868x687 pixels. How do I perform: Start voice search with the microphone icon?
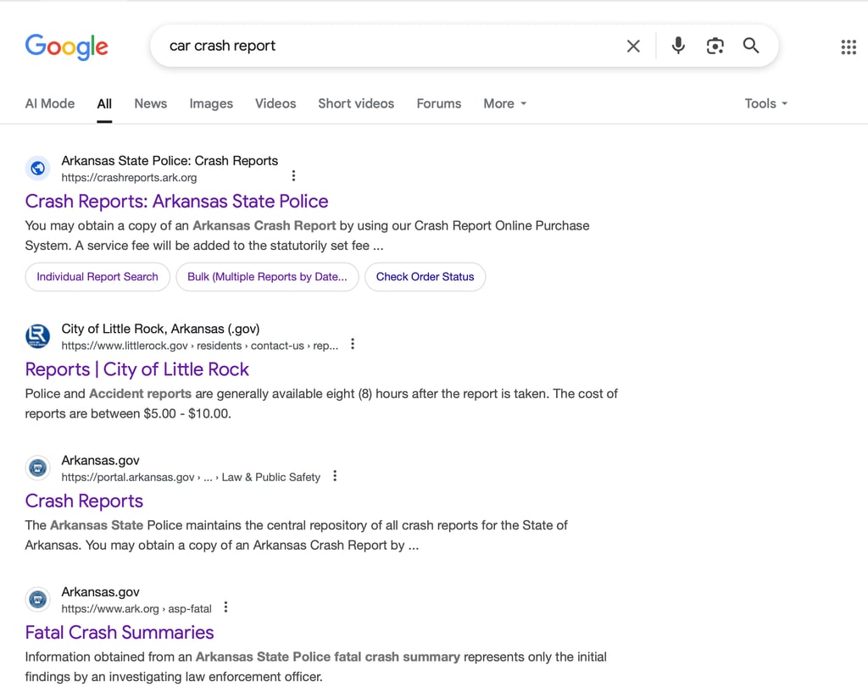coord(678,46)
